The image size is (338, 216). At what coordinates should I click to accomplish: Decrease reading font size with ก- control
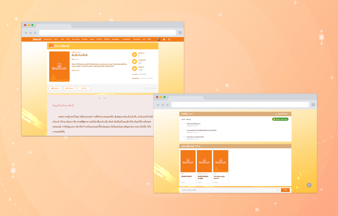pos(100,98)
